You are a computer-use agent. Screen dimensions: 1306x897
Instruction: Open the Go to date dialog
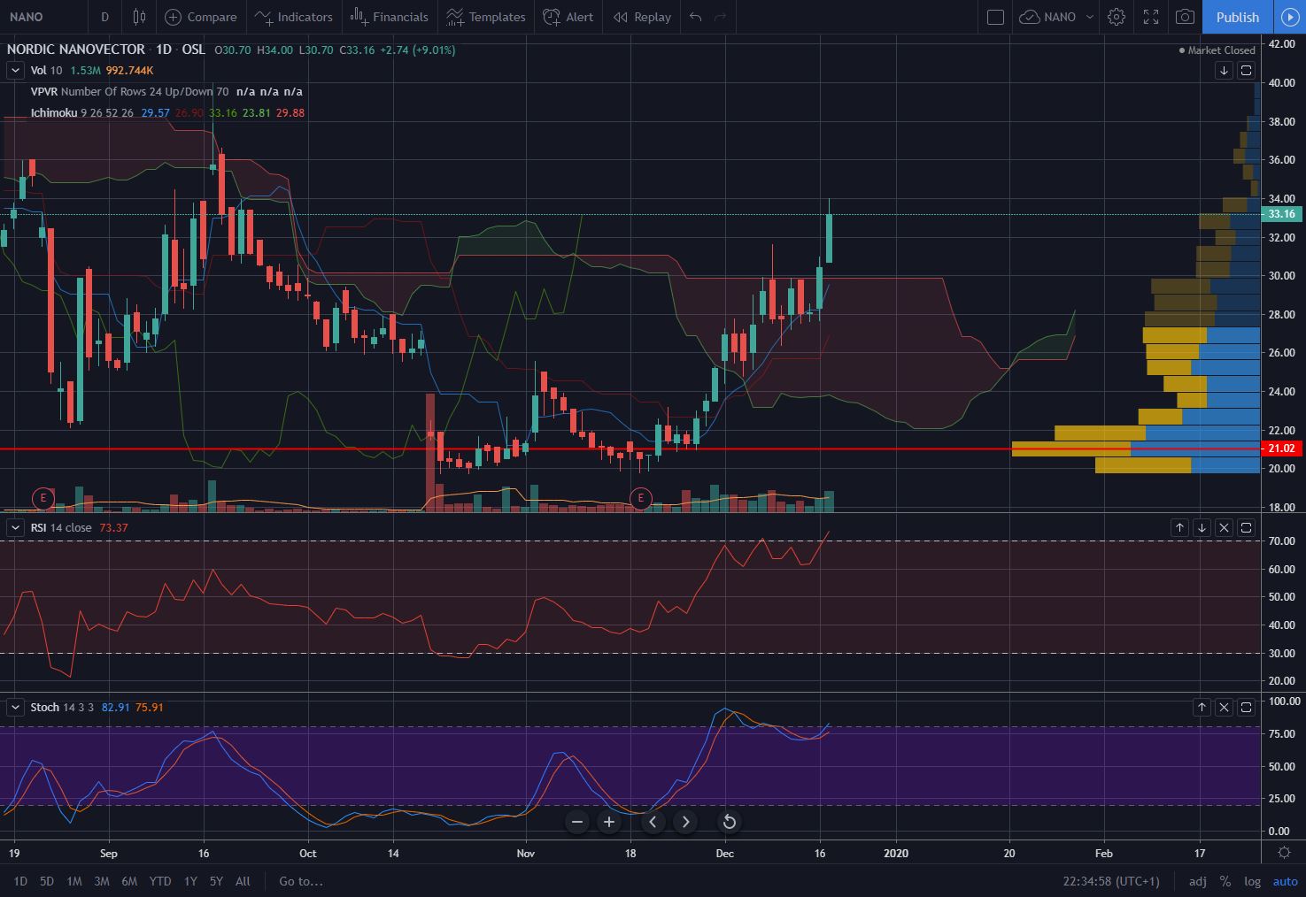click(301, 881)
